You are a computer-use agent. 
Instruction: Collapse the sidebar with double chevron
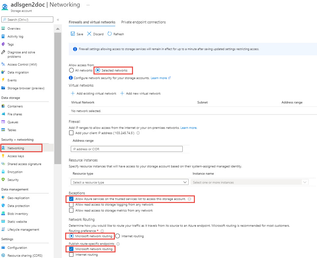pos(58,20)
